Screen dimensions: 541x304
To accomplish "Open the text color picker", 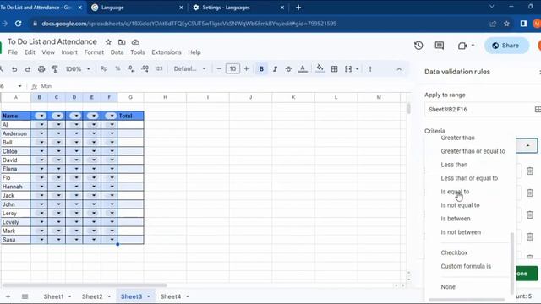I will 303,69.
